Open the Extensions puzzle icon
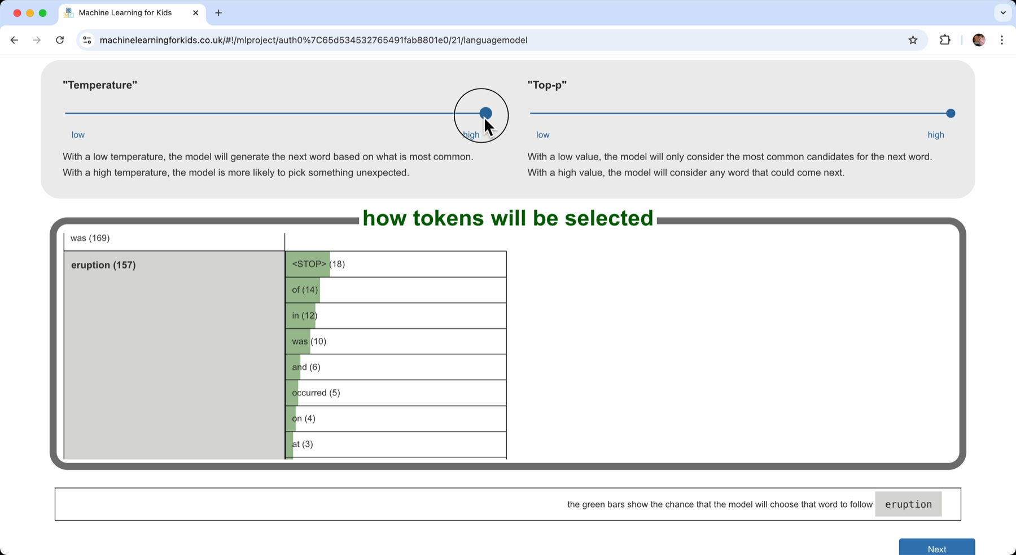 pyautogui.click(x=945, y=40)
